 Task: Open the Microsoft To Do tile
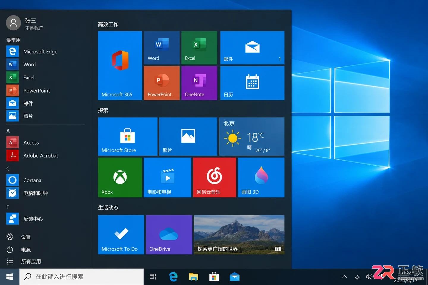tap(121, 235)
